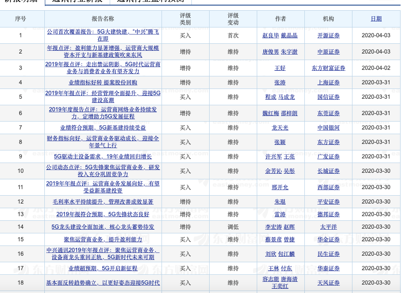Open institution link 长城证券
Screen dimensions: 401x293
click(328, 171)
